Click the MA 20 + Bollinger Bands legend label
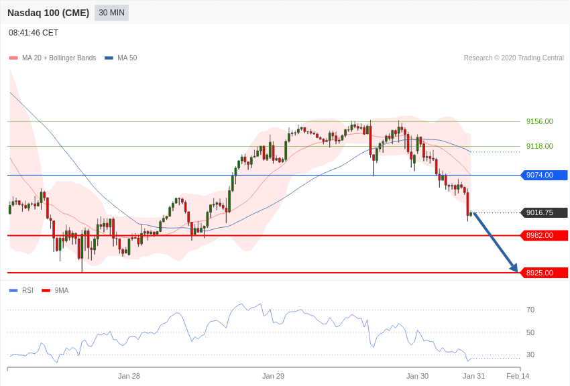The height and width of the screenshot is (386, 570). click(x=59, y=58)
